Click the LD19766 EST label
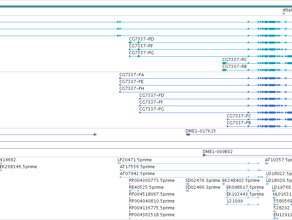Screen dimensions: 292x220 coord(282,188)
